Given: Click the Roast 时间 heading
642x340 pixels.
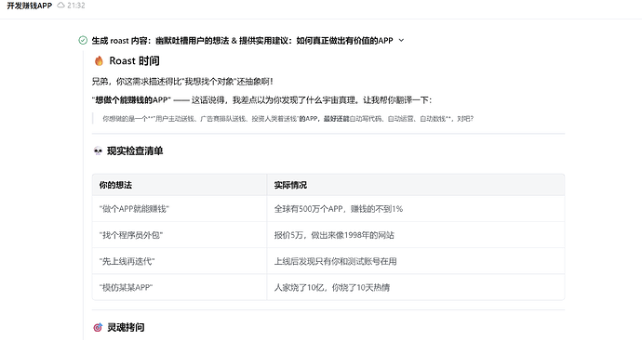Looking at the screenshot, I should tap(134, 61).
